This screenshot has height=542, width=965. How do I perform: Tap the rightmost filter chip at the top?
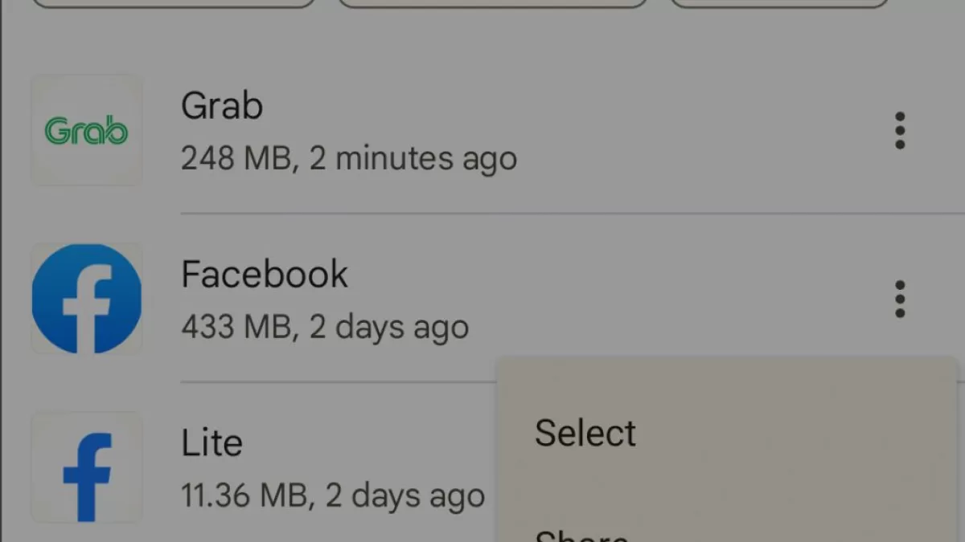(778, 3)
